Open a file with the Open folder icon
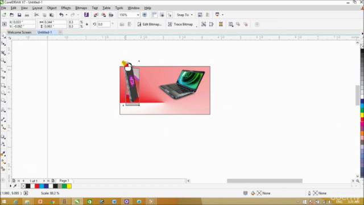 point(11,15)
